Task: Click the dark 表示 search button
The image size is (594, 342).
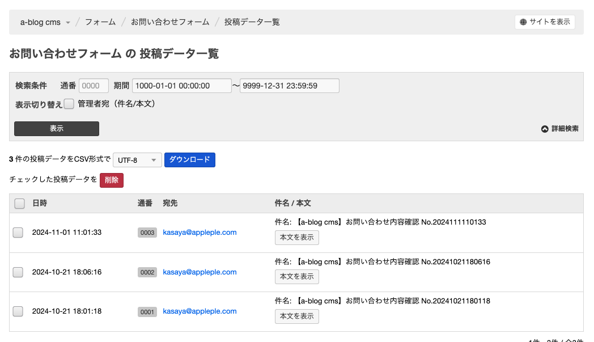Action: click(57, 129)
